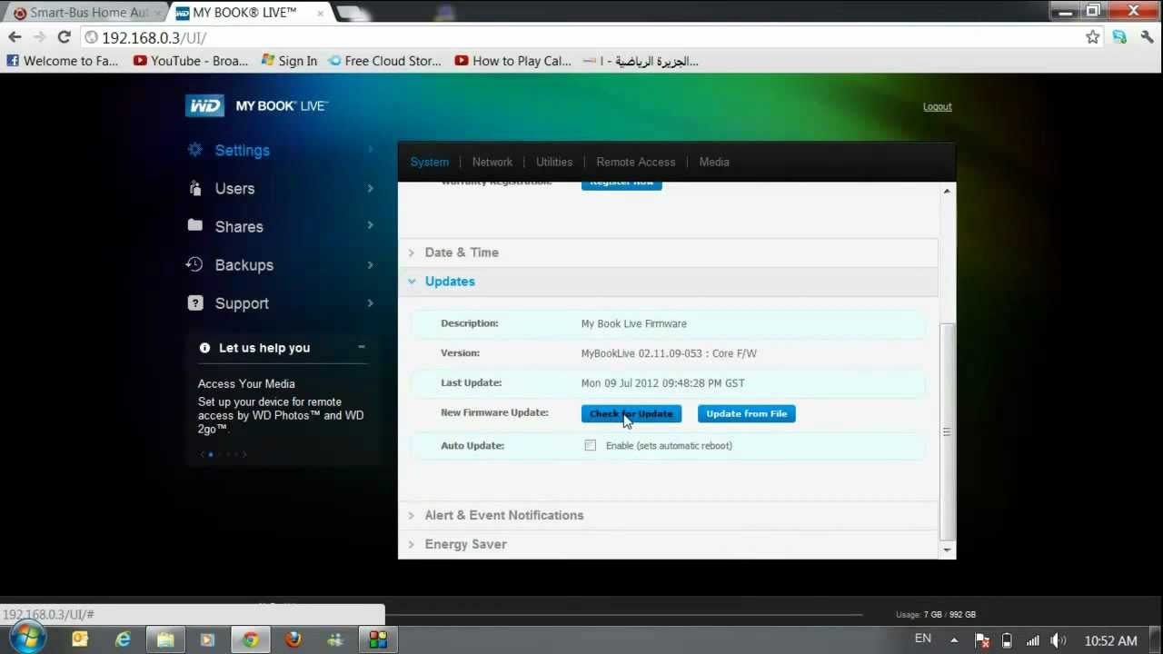The image size is (1163, 654).
Task: Click the Shares folder icon
Action: pos(194,225)
